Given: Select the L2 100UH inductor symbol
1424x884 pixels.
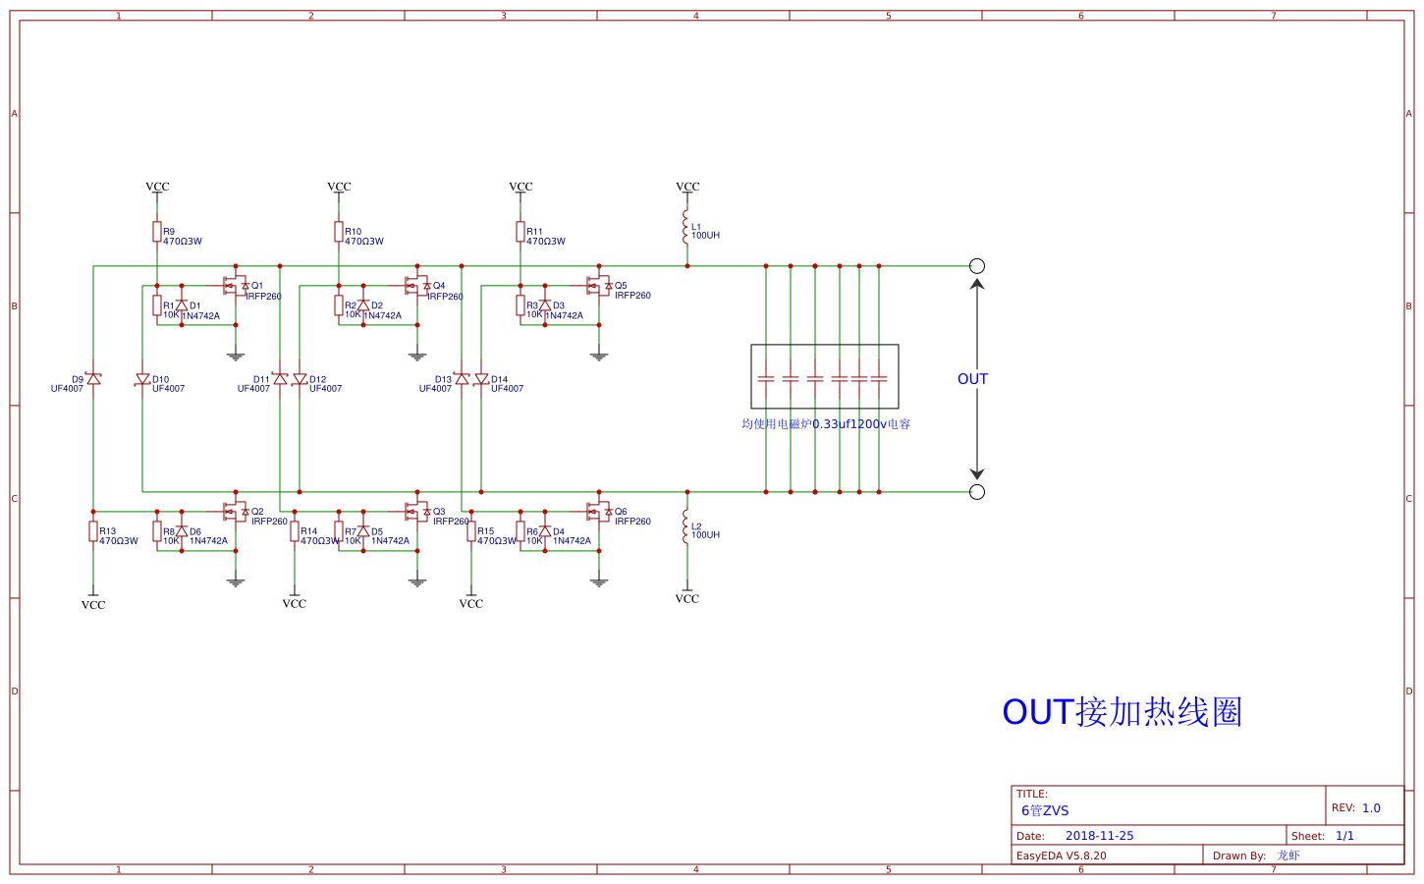Looking at the screenshot, I should (686, 527).
